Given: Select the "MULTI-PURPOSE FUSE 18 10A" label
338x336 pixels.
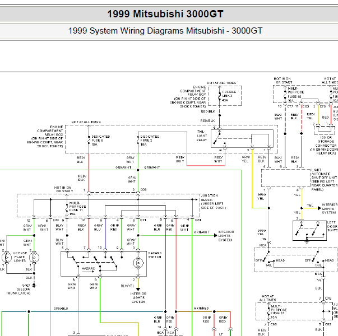Looking at the screenshot, I should click(295, 94).
